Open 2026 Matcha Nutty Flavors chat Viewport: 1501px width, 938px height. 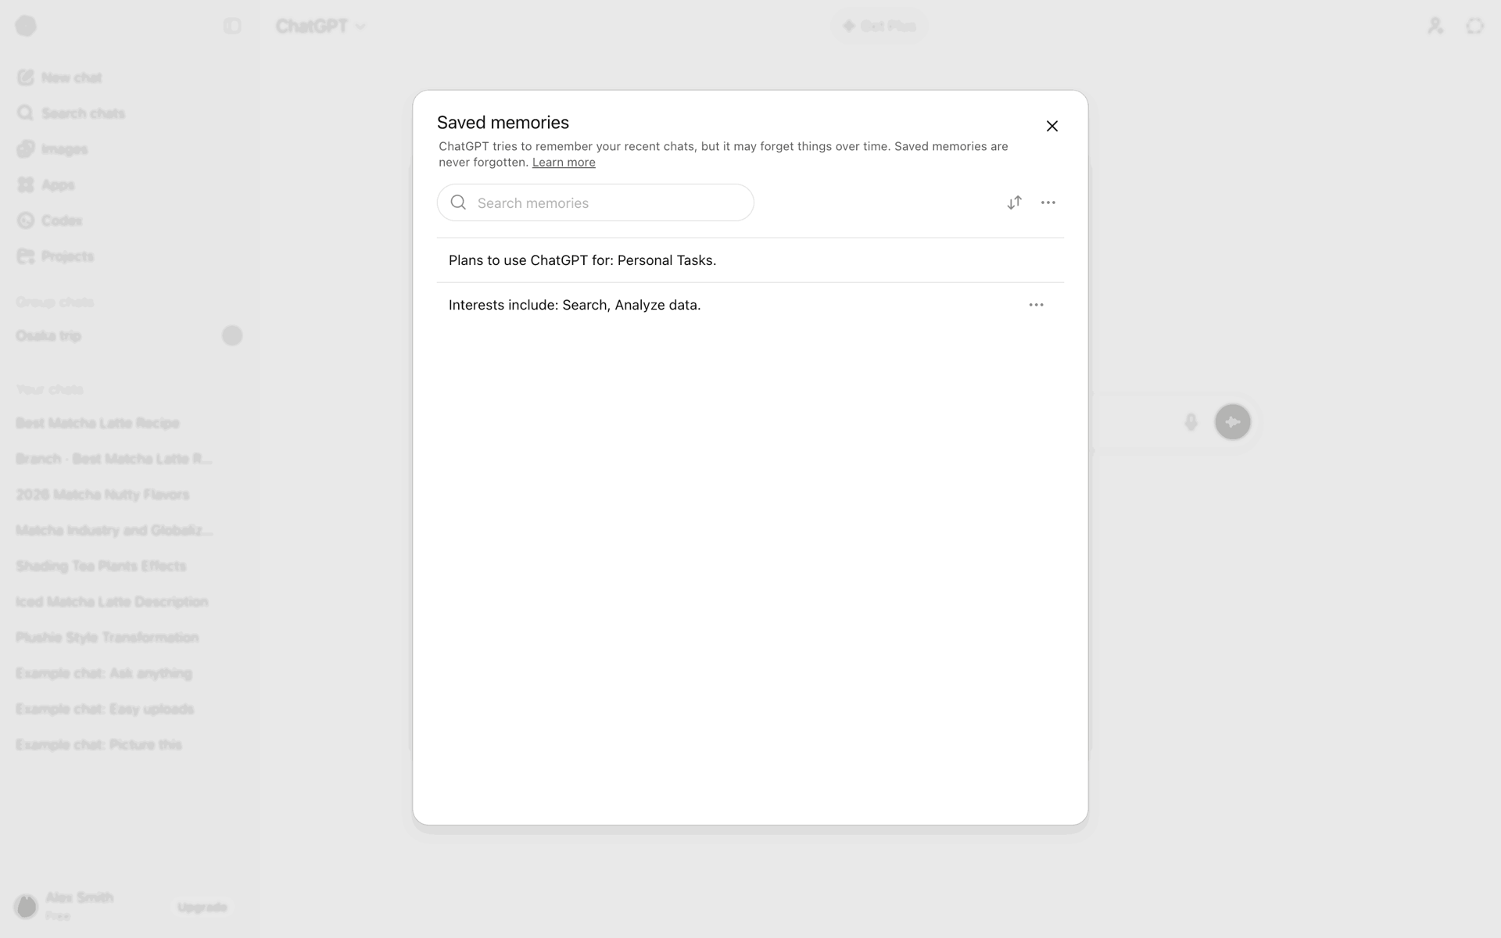point(129,495)
